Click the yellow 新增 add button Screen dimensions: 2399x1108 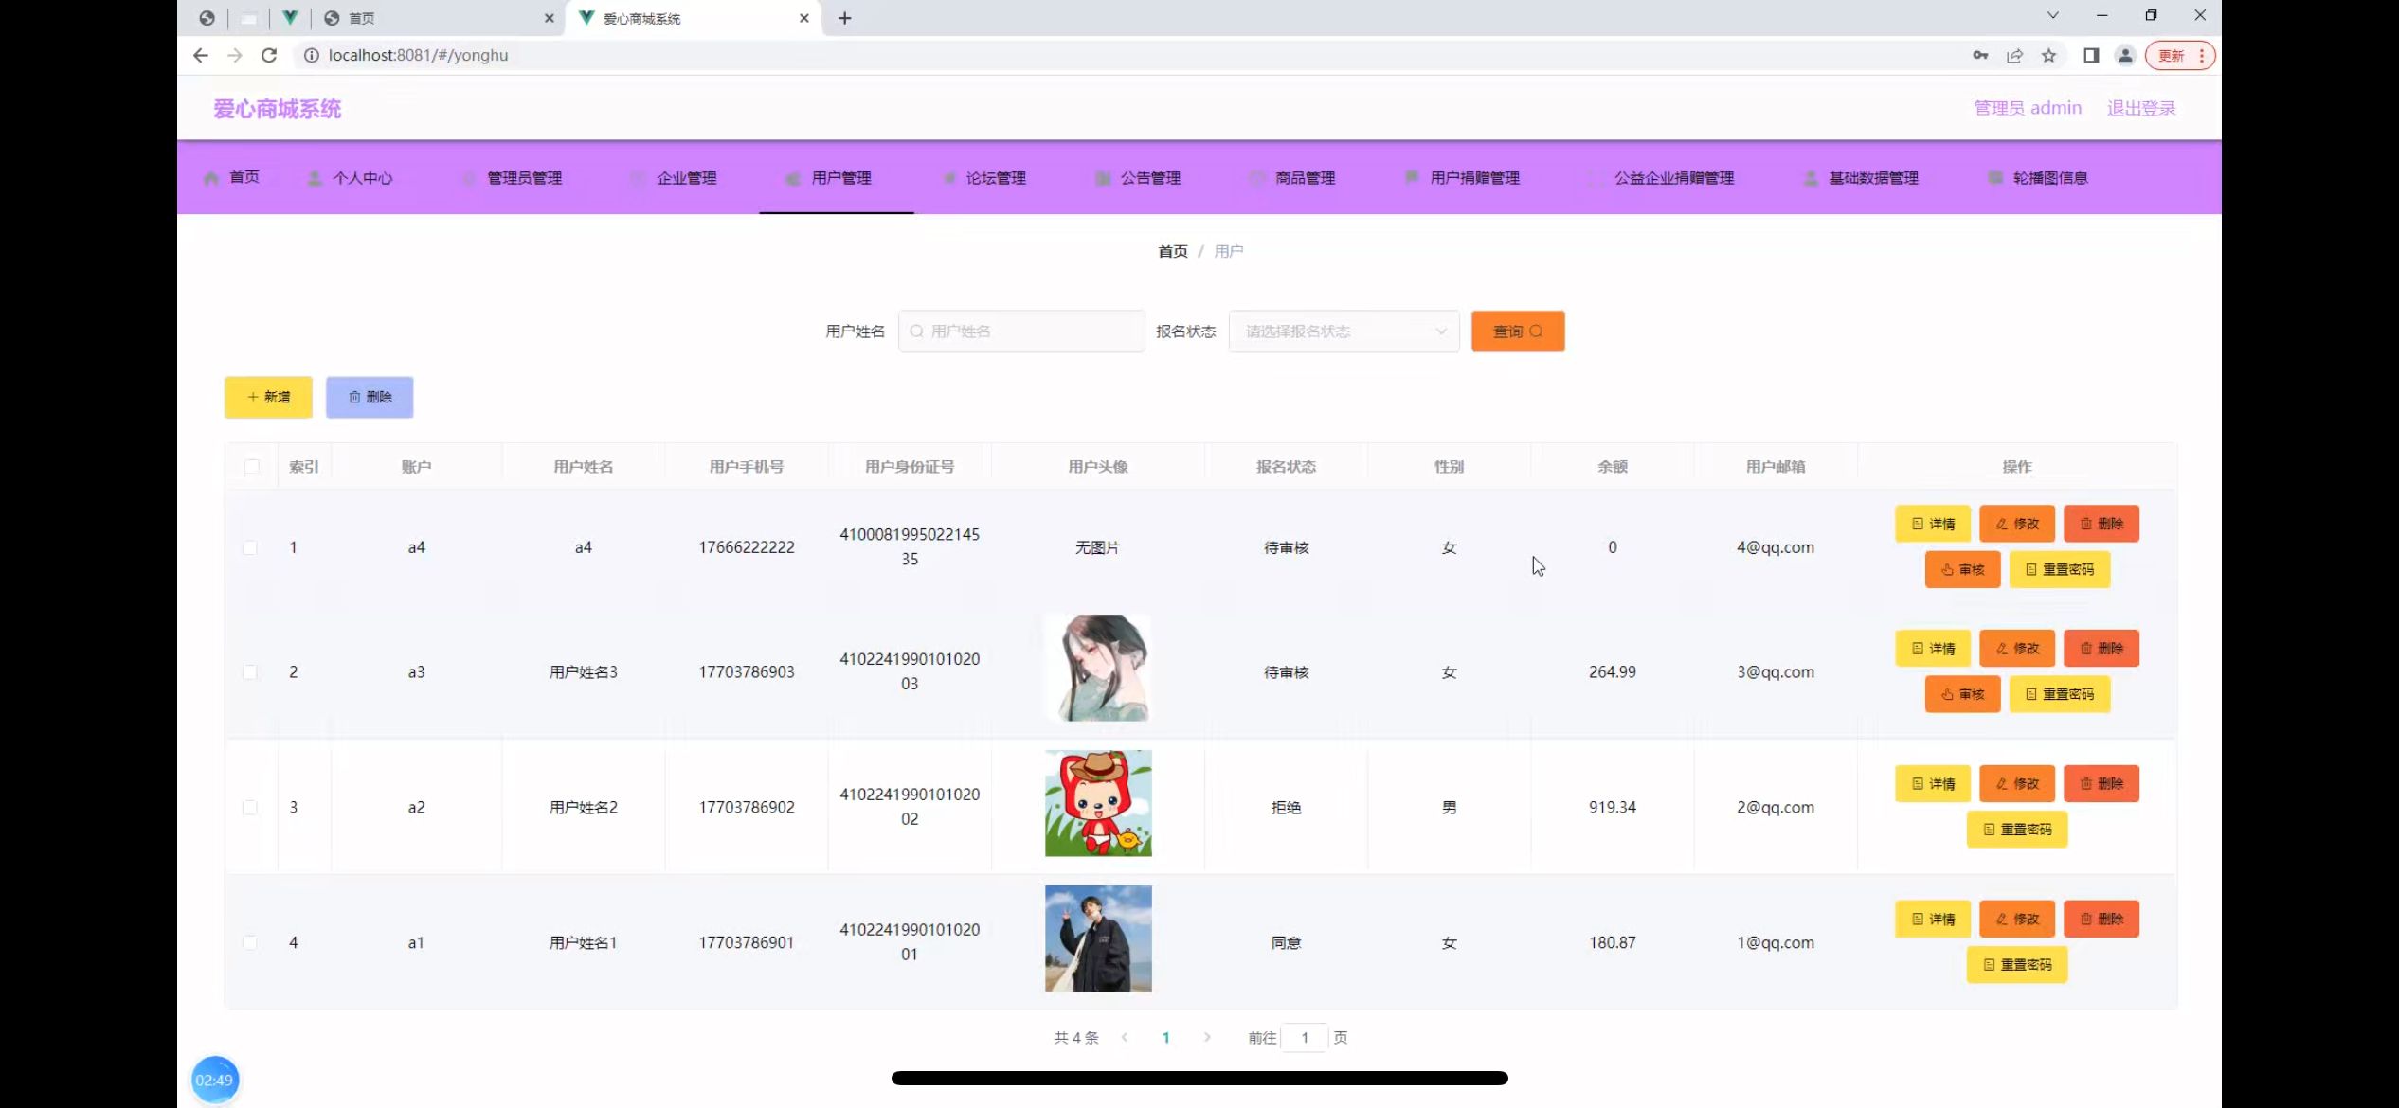coord(268,397)
